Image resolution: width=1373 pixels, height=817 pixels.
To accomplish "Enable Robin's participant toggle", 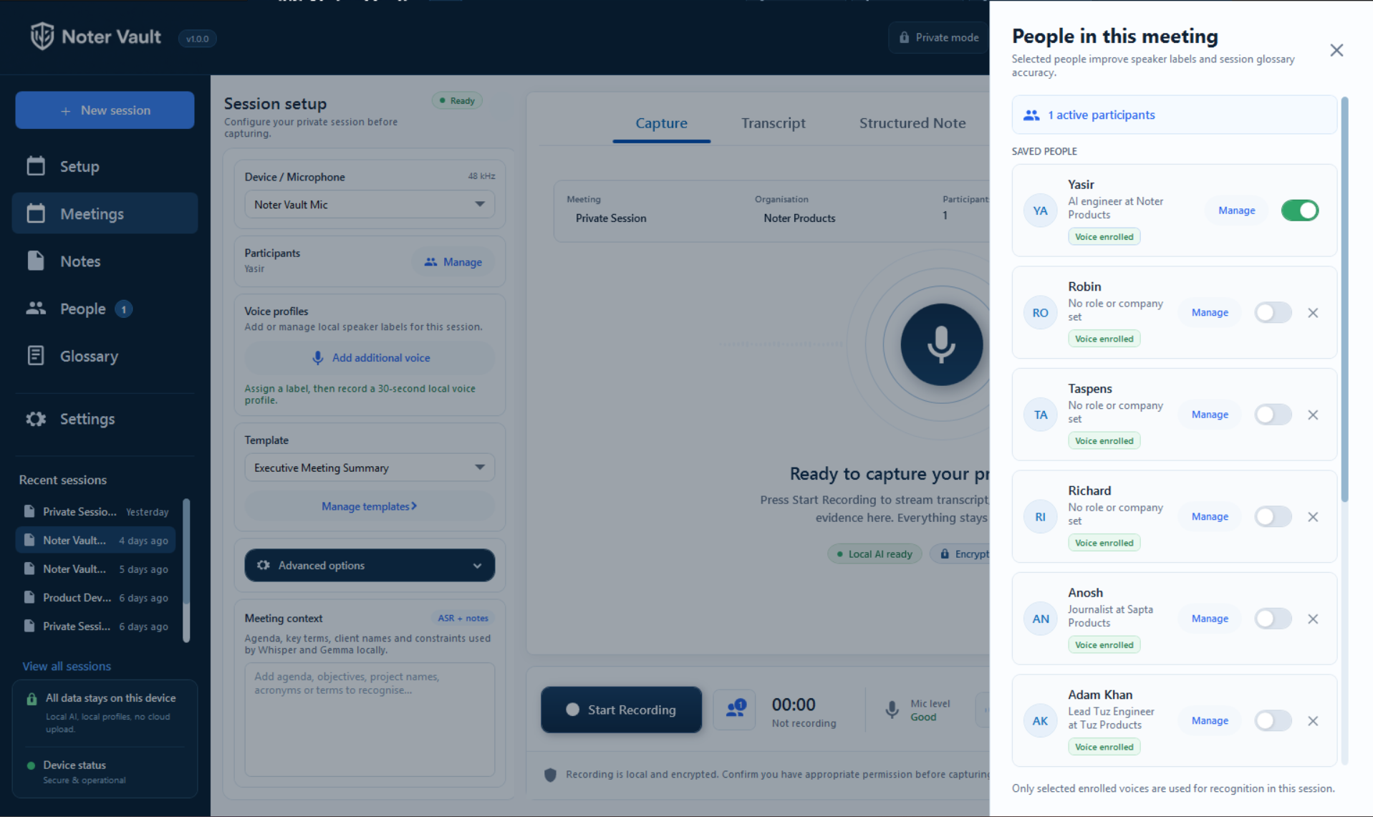I will click(x=1273, y=313).
